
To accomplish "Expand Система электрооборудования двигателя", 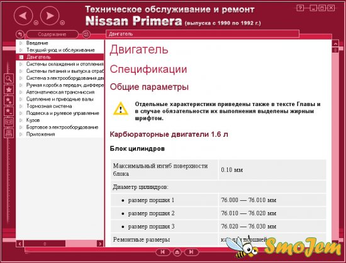I will (x=21, y=78).
